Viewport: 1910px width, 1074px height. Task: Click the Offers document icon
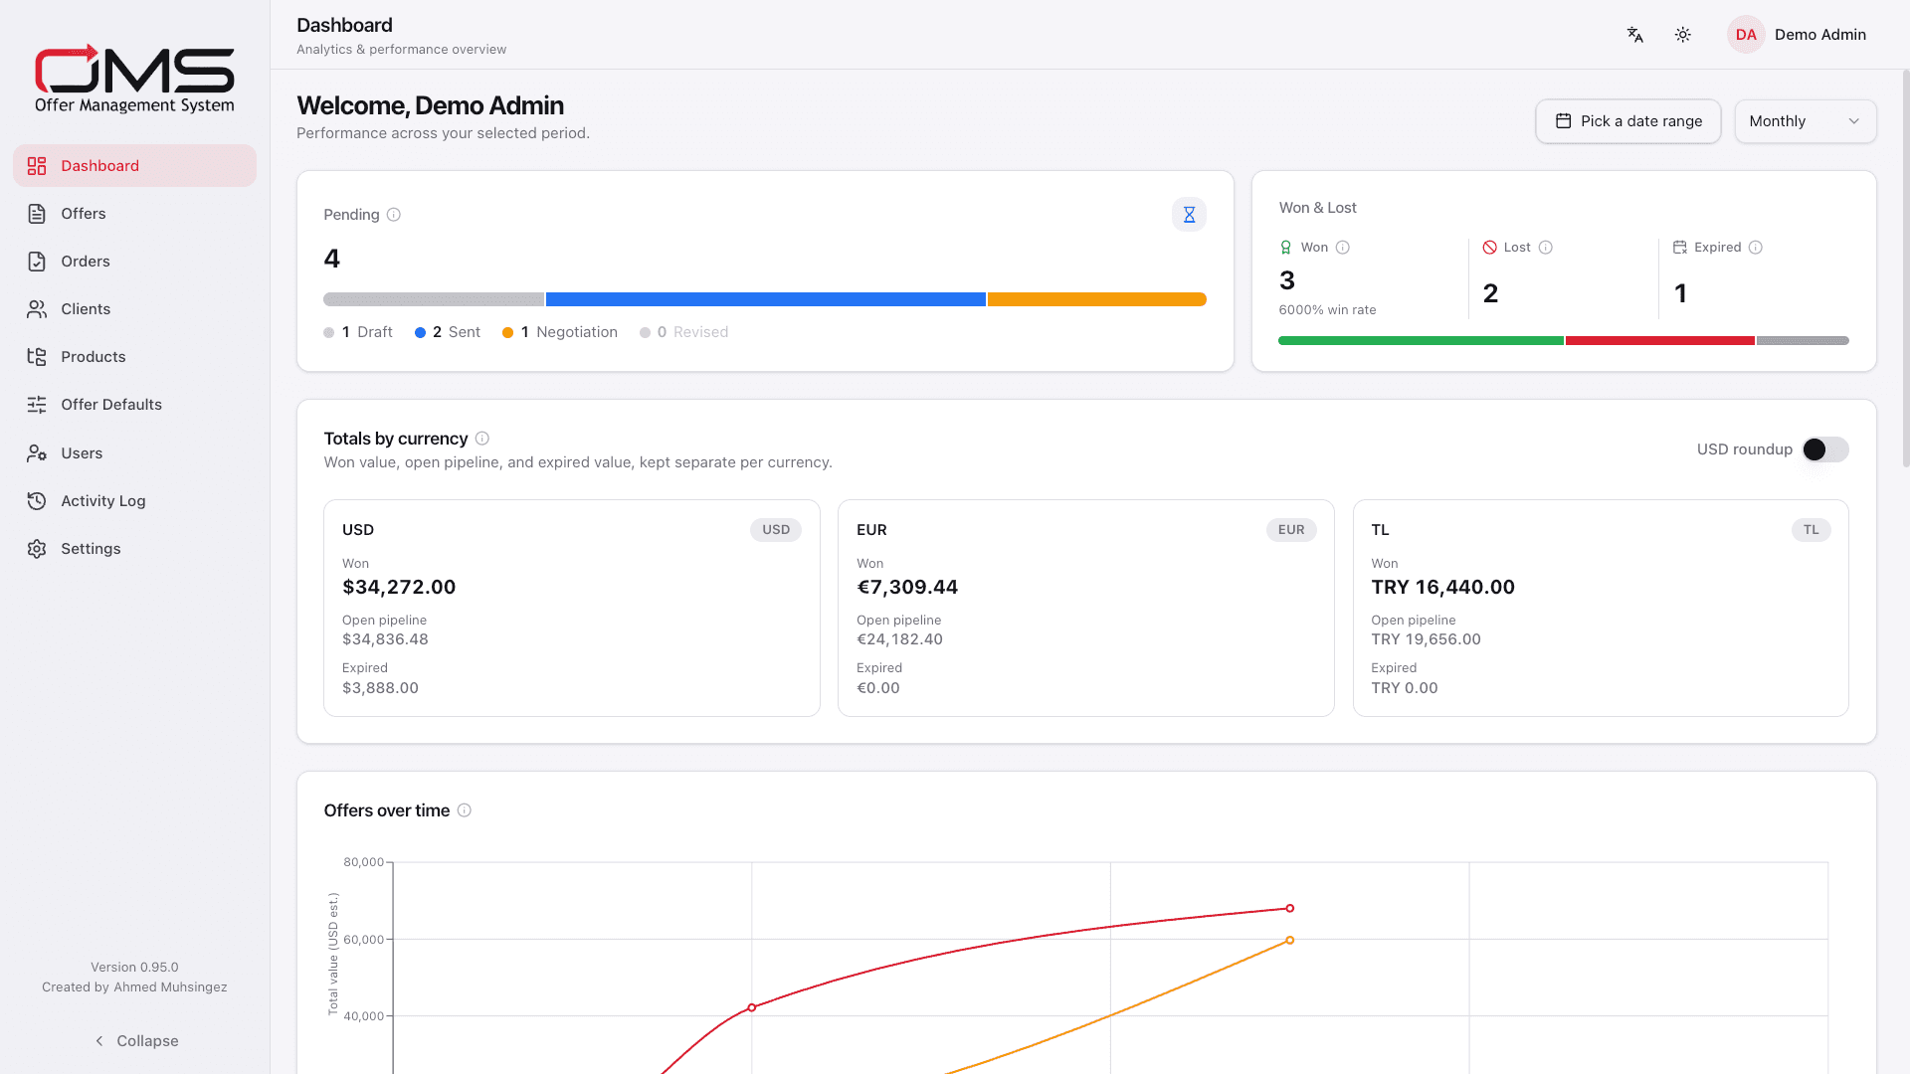(37, 214)
